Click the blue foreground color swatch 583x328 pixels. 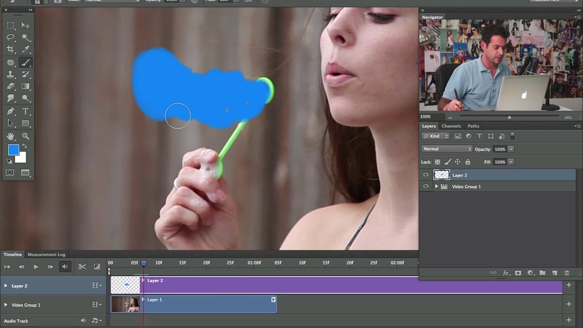point(13,150)
